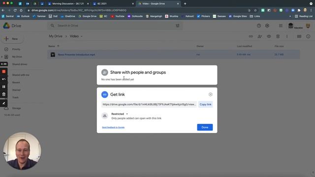
Task: Select the News Presenter Introduction.mp4 file
Action: click(174, 55)
